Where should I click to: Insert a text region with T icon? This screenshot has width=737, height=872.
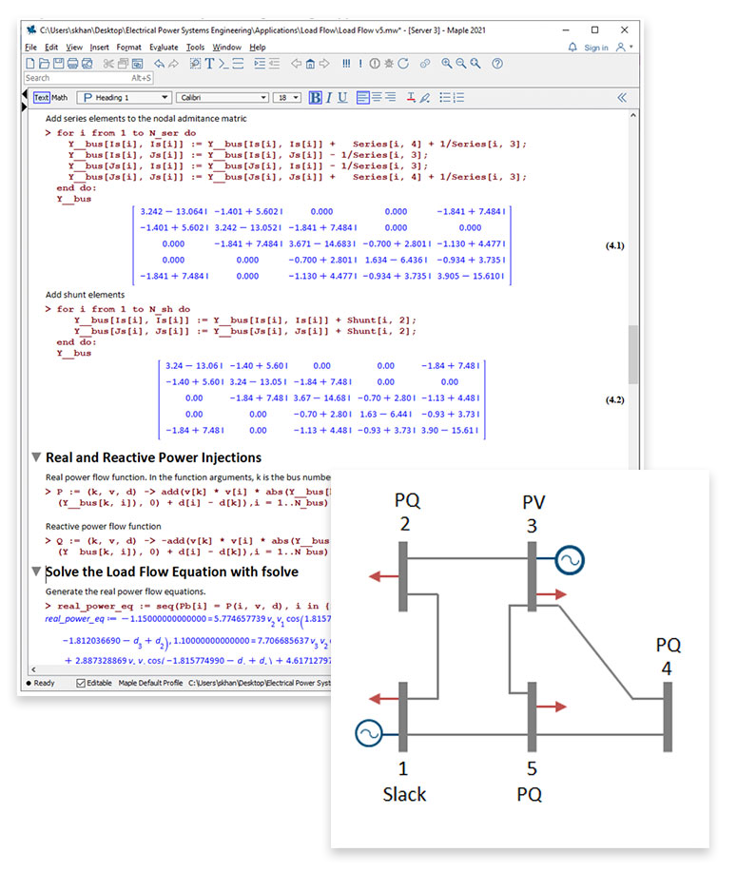tap(208, 64)
